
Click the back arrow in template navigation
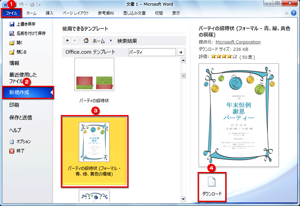click(x=67, y=40)
